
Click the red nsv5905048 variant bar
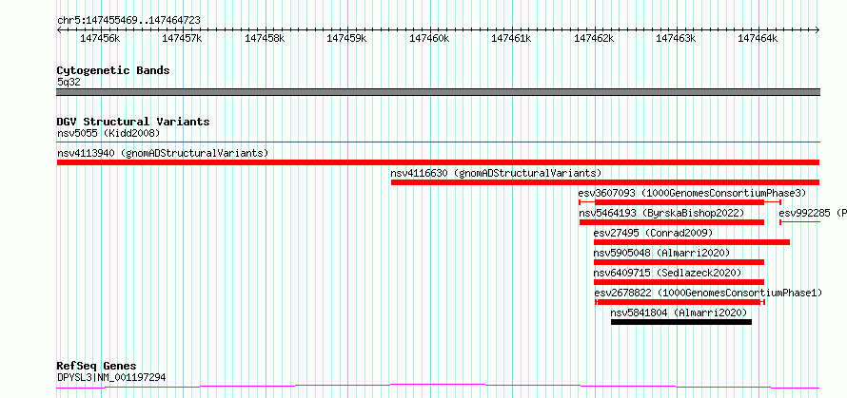click(x=679, y=262)
